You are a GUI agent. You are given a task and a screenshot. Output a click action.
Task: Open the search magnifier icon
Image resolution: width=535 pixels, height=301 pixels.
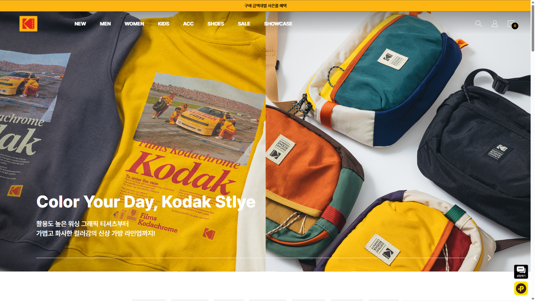(478, 24)
